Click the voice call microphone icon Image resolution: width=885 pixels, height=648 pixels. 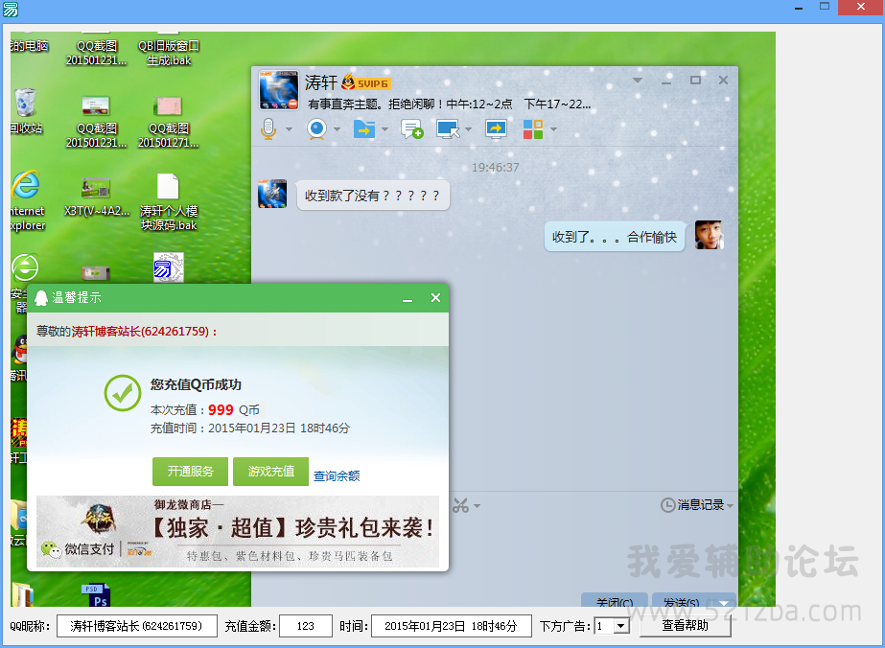[268, 129]
